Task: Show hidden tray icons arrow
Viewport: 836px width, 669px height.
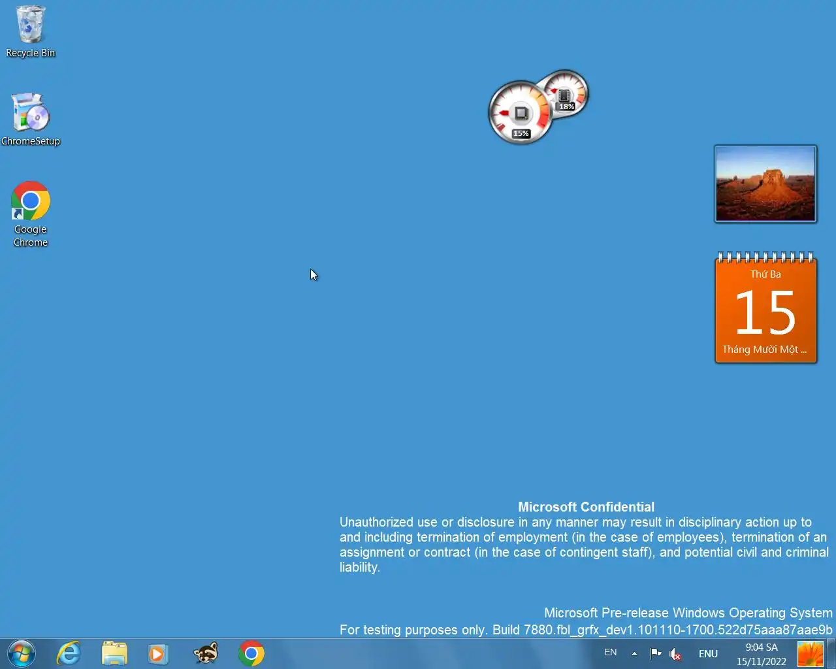Action: [634, 653]
